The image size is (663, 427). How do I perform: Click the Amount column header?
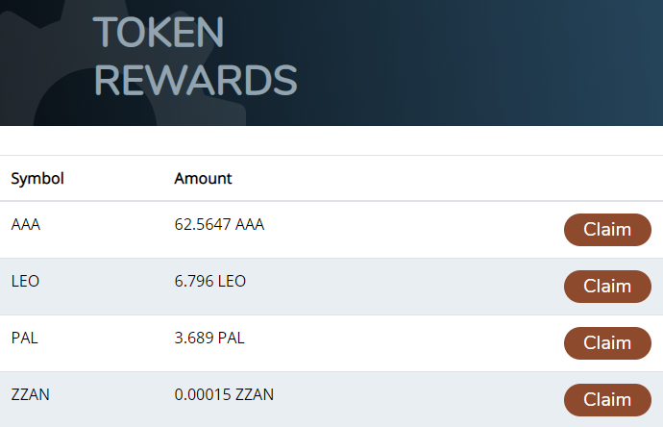pos(203,179)
